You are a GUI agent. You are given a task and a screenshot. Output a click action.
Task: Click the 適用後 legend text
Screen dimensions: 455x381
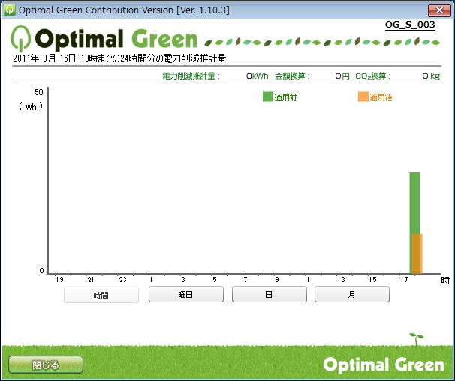point(381,97)
